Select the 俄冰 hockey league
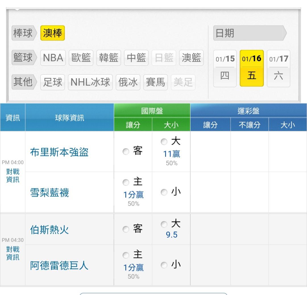 [x=128, y=82]
